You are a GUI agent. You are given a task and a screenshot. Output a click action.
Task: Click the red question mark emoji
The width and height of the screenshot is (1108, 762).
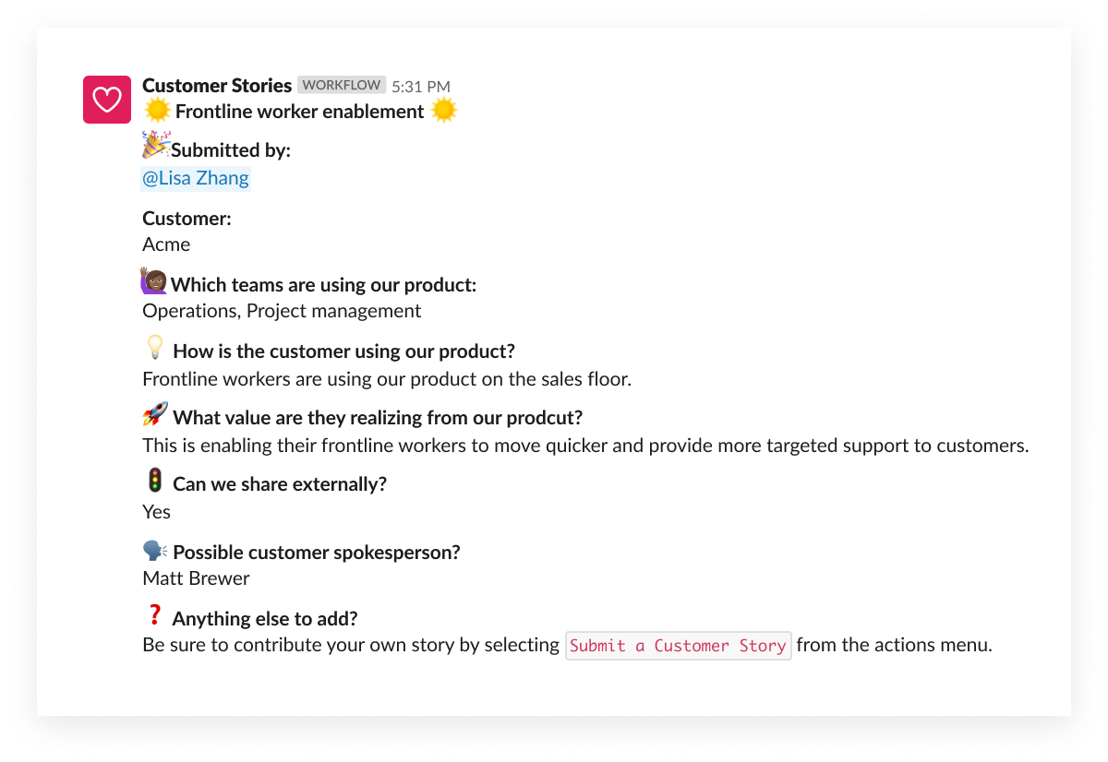pos(154,614)
